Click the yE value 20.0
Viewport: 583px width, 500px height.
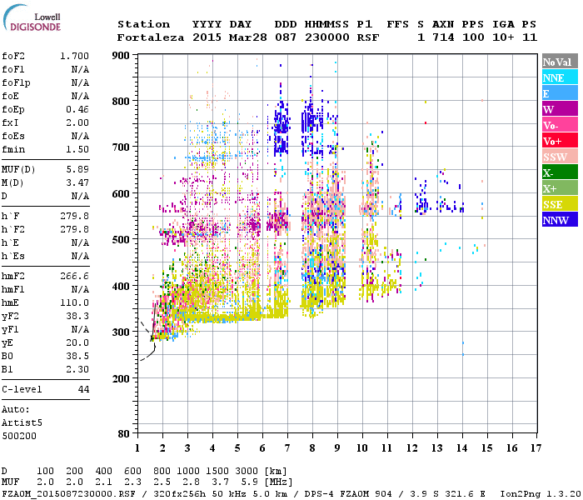pos(77,342)
